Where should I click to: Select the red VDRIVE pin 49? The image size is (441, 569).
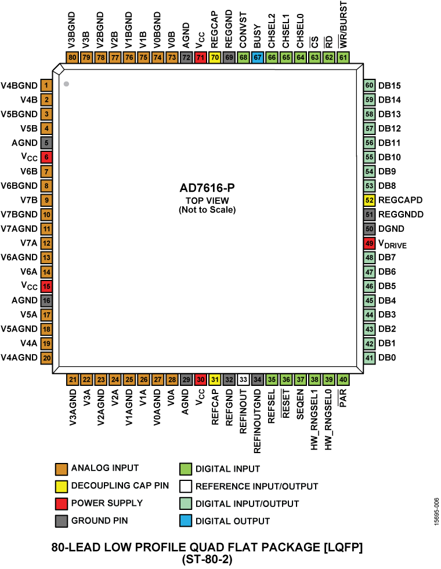point(369,243)
